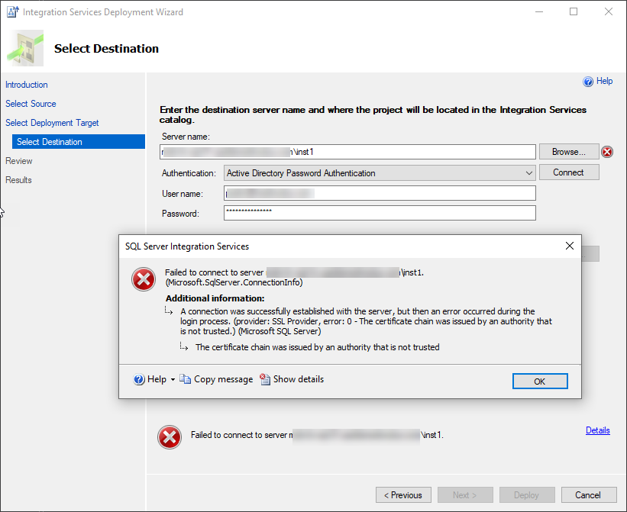Click OK in the error dialog

pos(540,381)
